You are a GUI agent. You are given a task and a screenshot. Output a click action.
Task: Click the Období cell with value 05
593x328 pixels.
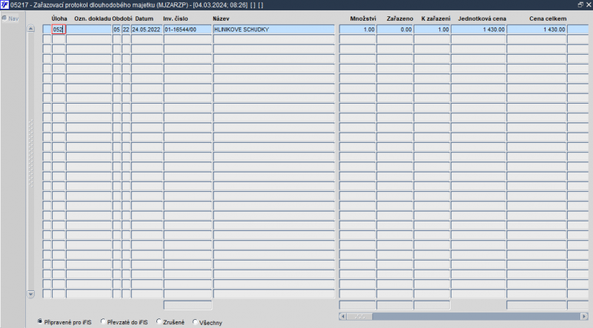(116, 30)
